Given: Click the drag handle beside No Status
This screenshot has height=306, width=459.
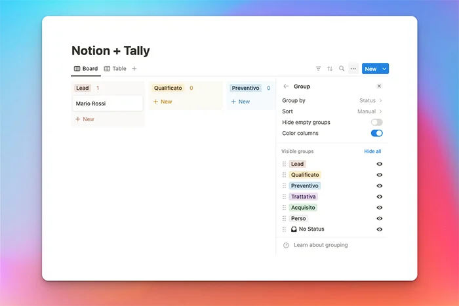Looking at the screenshot, I should 284,229.
